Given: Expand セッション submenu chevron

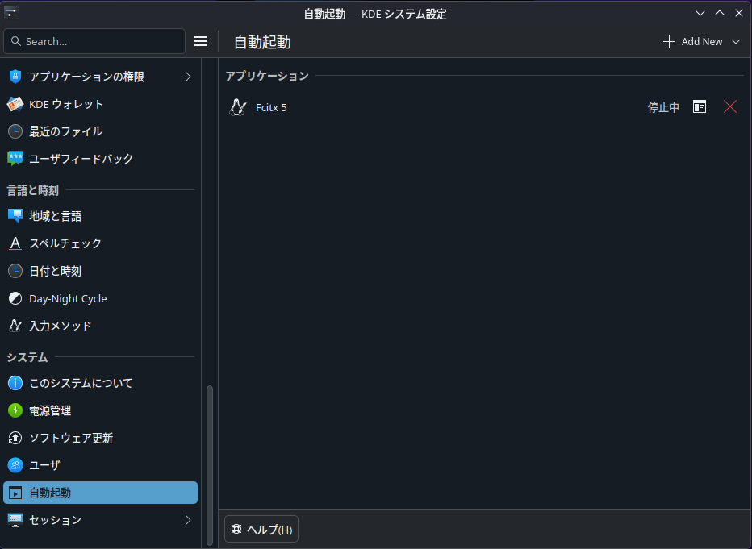Looking at the screenshot, I should tap(188, 520).
